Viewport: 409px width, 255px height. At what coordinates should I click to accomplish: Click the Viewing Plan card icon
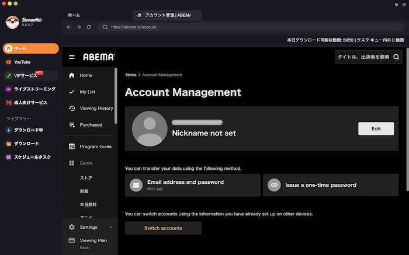click(x=72, y=240)
